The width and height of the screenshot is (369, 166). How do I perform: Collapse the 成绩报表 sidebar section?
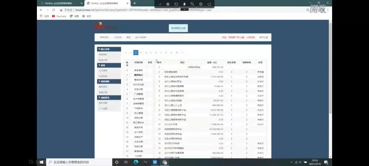coord(109,97)
